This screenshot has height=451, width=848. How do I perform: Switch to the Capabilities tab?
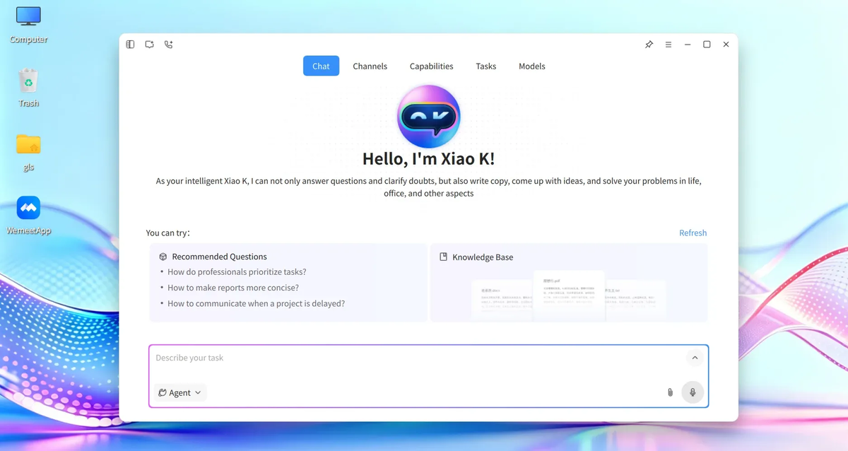[x=431, y=66]
